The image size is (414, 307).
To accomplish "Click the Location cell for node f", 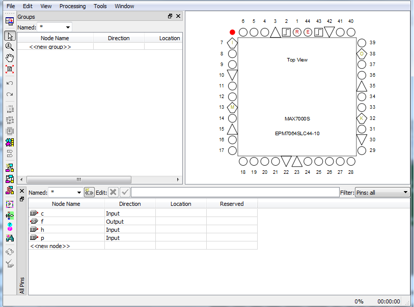I will click(181, 222).
